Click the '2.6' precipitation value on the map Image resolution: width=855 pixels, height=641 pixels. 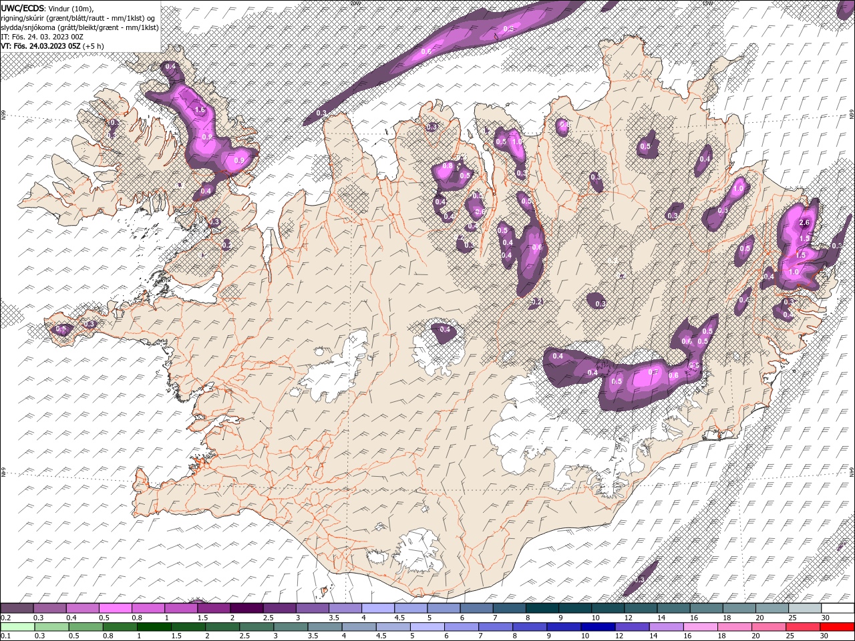tap(804, 223)
